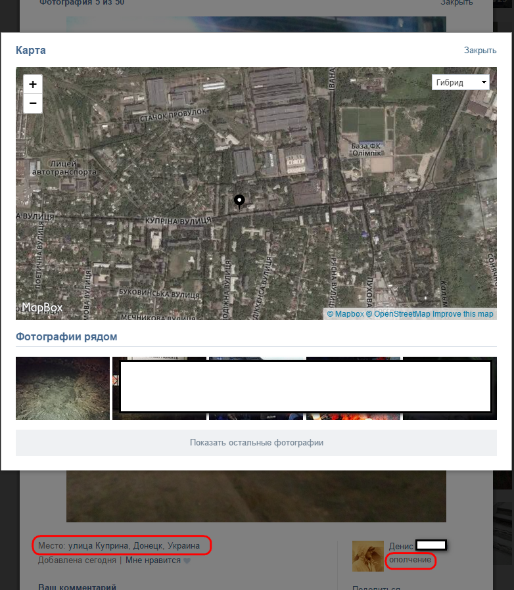This screenshot has height=590, width=514.
Task: Click the База ФК Олімпік map label
Action: (x=367, y=149)
